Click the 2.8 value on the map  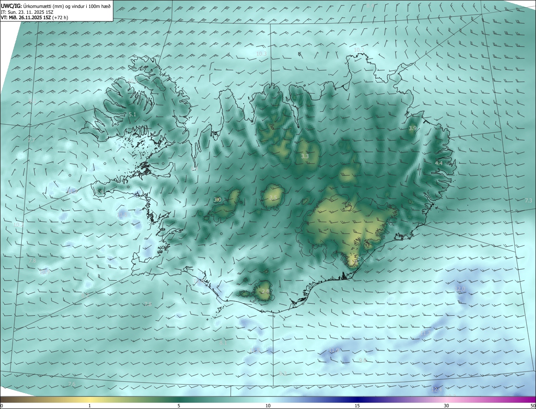(265, 291)
